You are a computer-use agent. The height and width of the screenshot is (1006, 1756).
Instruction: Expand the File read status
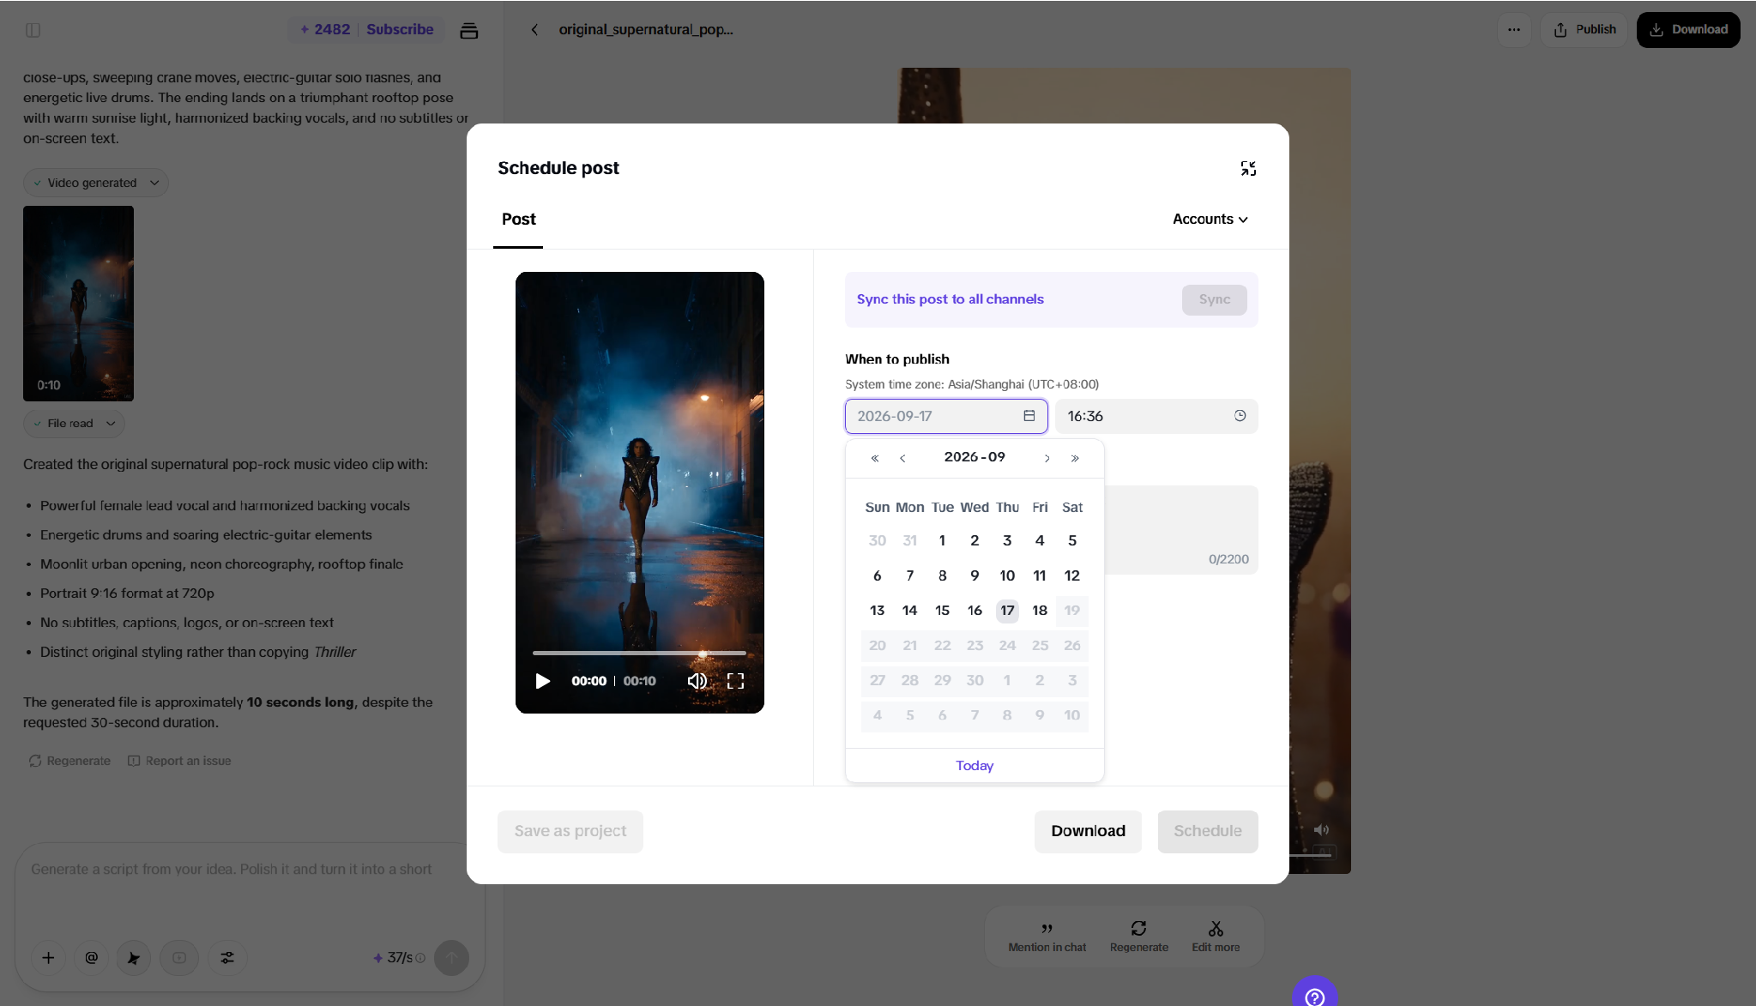[x=74, y=424]
